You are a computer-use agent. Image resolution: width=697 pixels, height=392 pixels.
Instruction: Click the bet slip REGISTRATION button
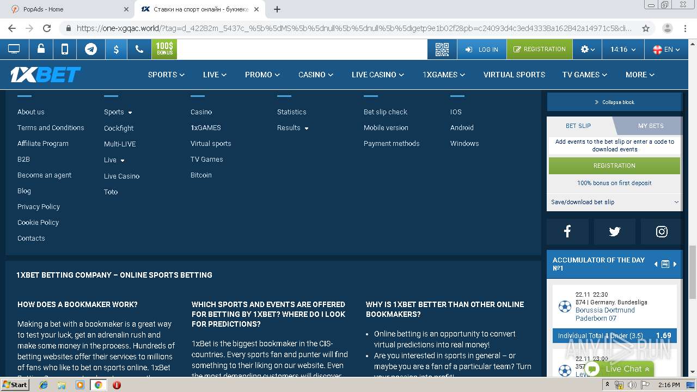pyautogui.click(x=614, y=166)
